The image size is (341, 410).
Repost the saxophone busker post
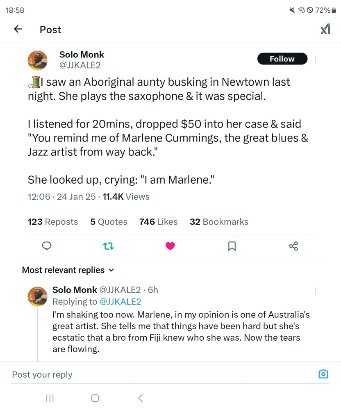(108, 246)
